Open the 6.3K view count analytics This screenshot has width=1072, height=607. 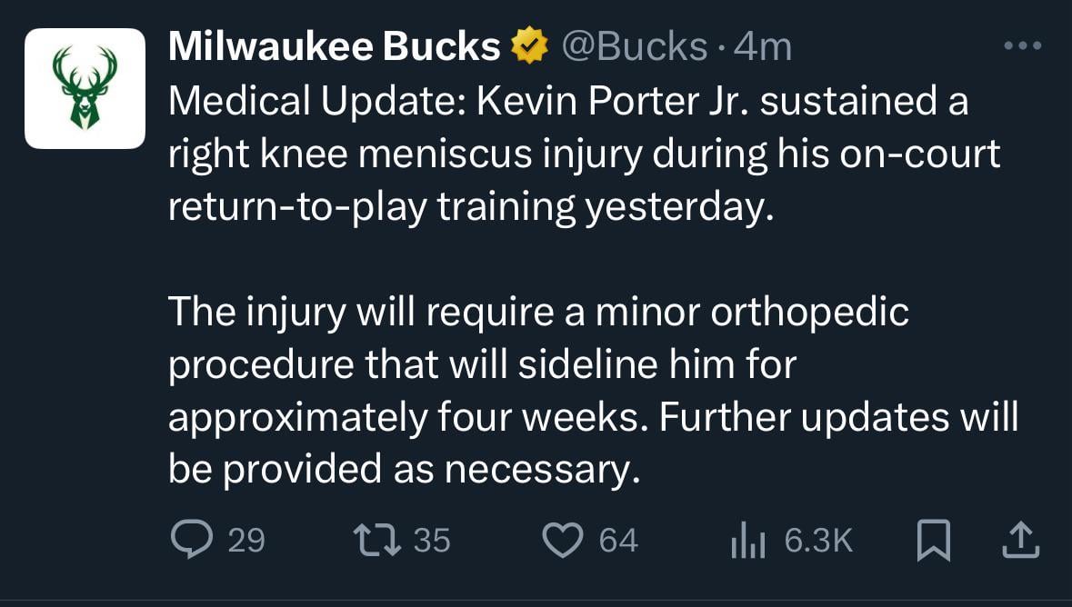pos(818,542)
